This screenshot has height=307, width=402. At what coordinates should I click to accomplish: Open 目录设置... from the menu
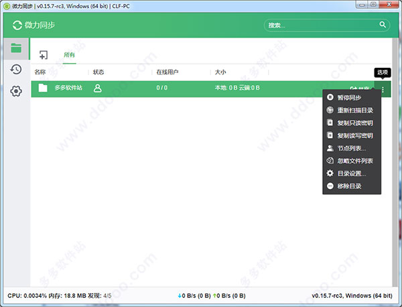(352, 174)
